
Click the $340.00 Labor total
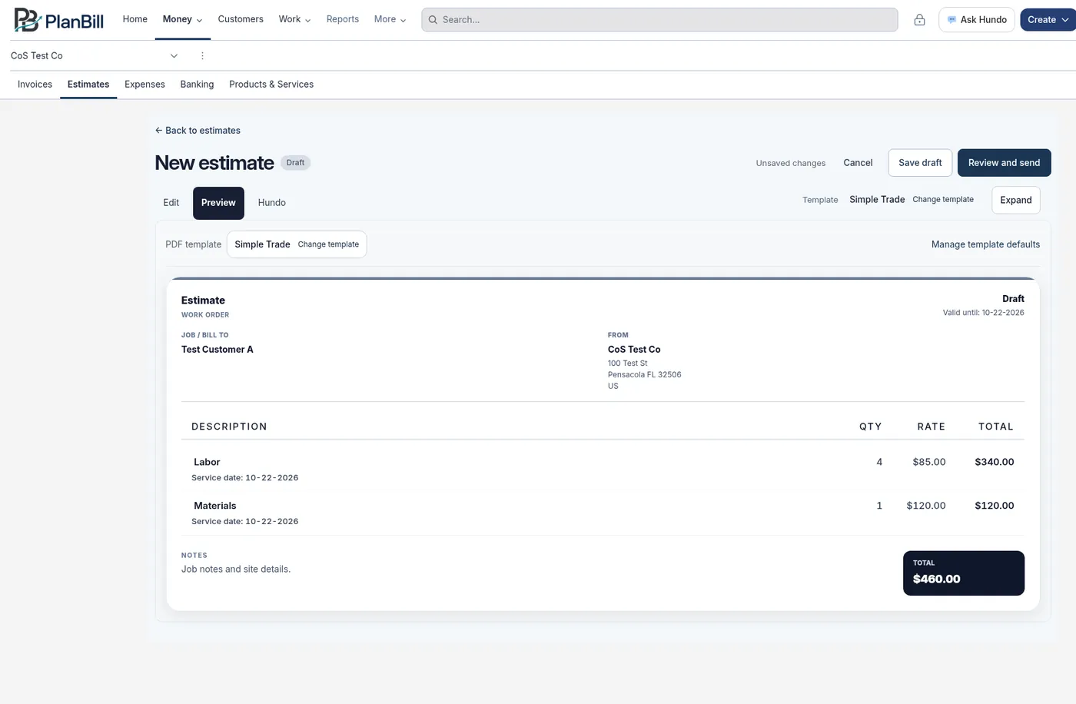995,462
